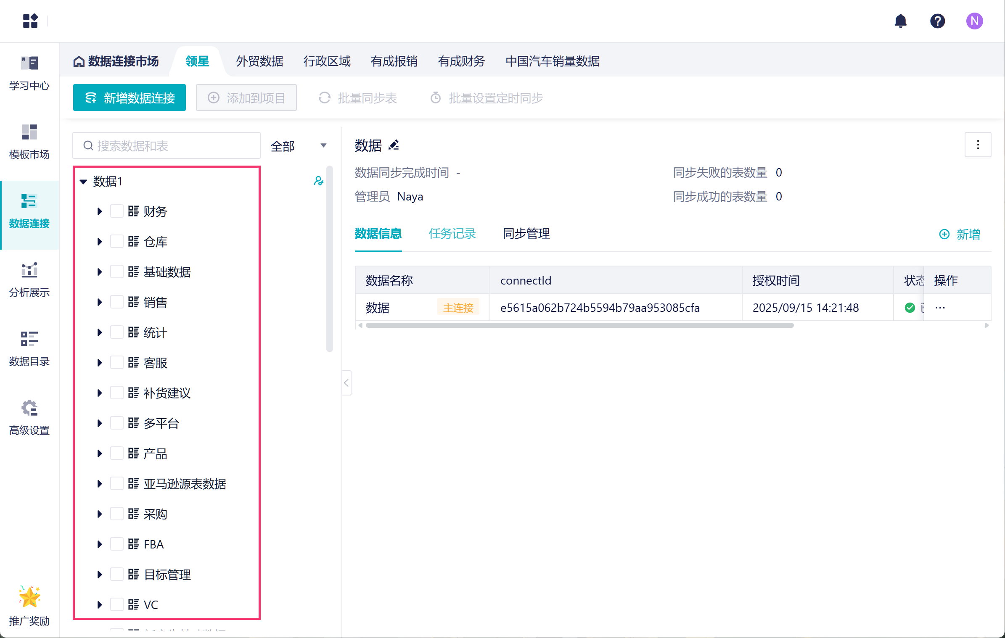
Task: Select the 外贸数据 tab
Action: click(259, 61)
